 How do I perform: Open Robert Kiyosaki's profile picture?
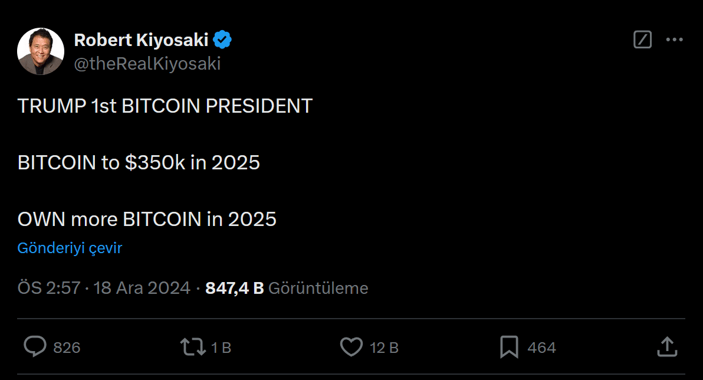pos(41,51)
